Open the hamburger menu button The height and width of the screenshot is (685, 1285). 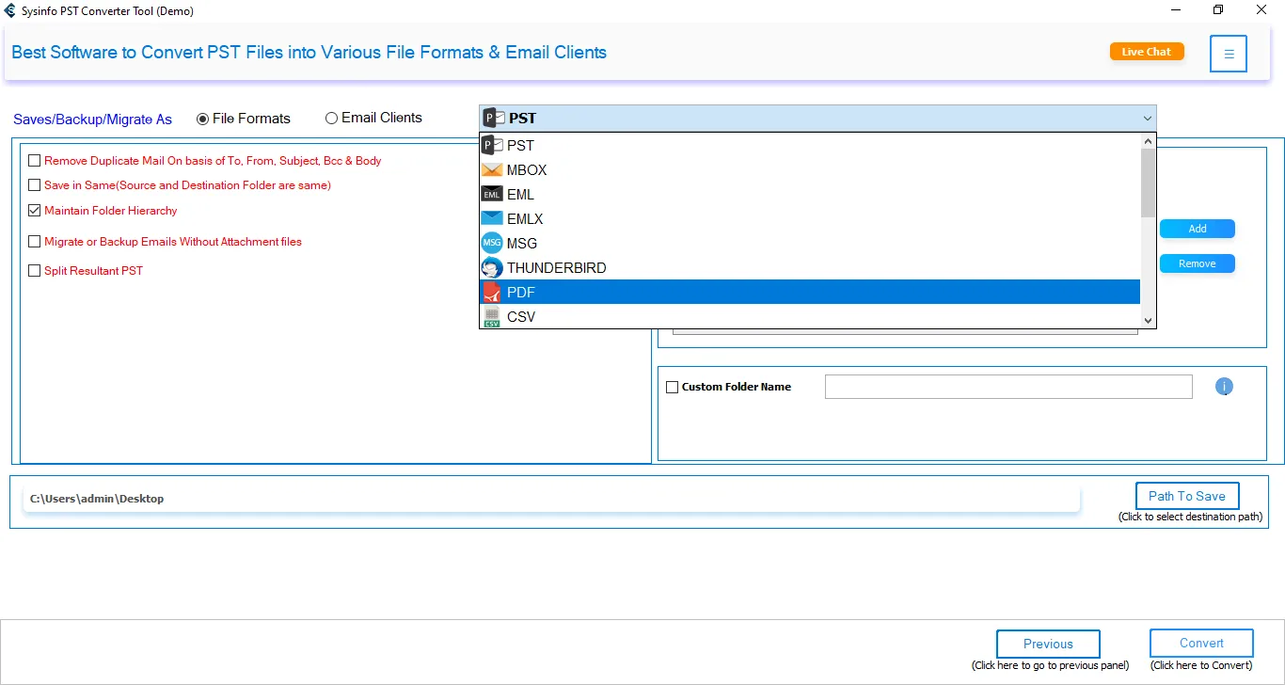point(1229,54)
